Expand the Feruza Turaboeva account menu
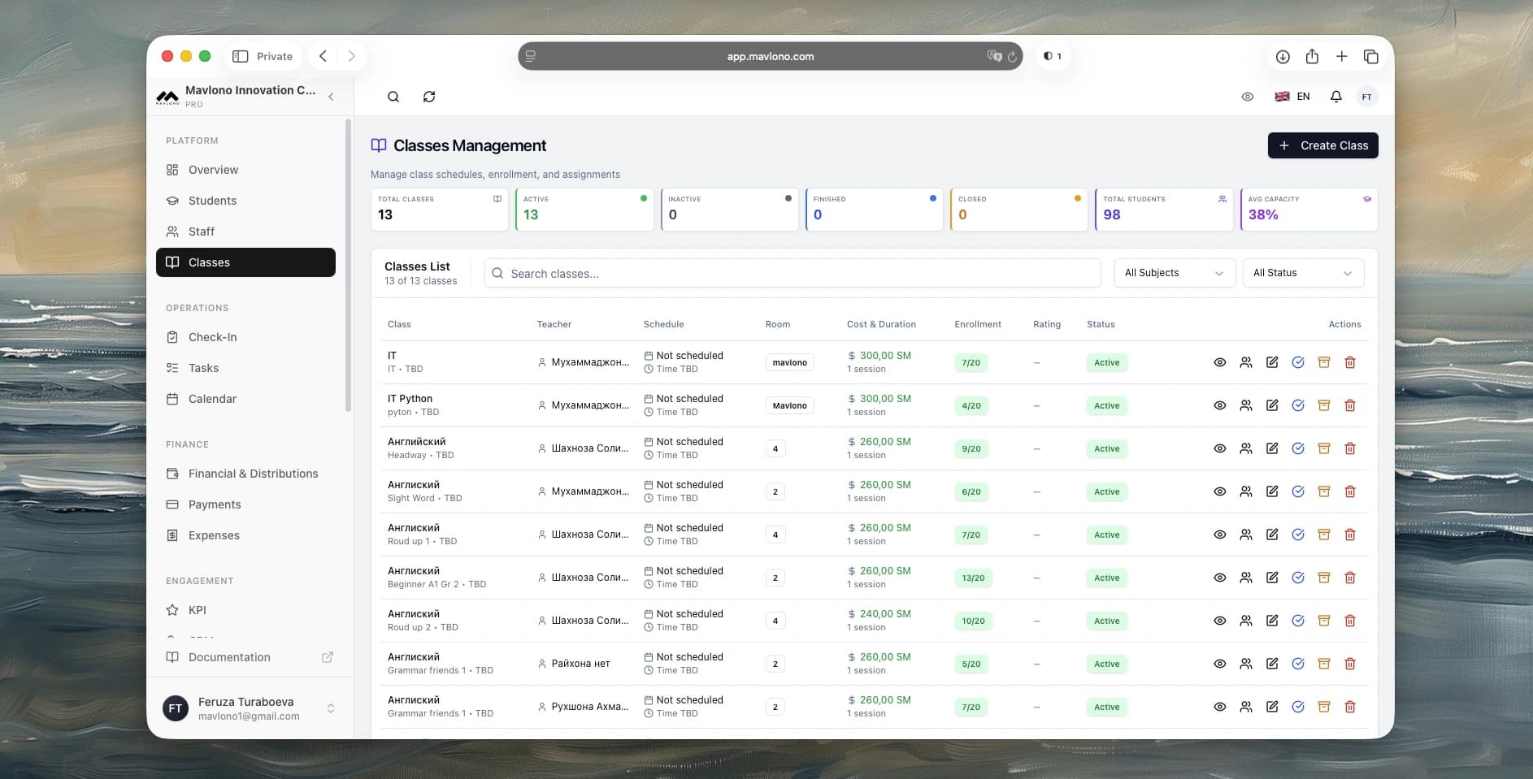Image resolution: width=1533 pixels, height=779 pixels. (x=330, y=708)
